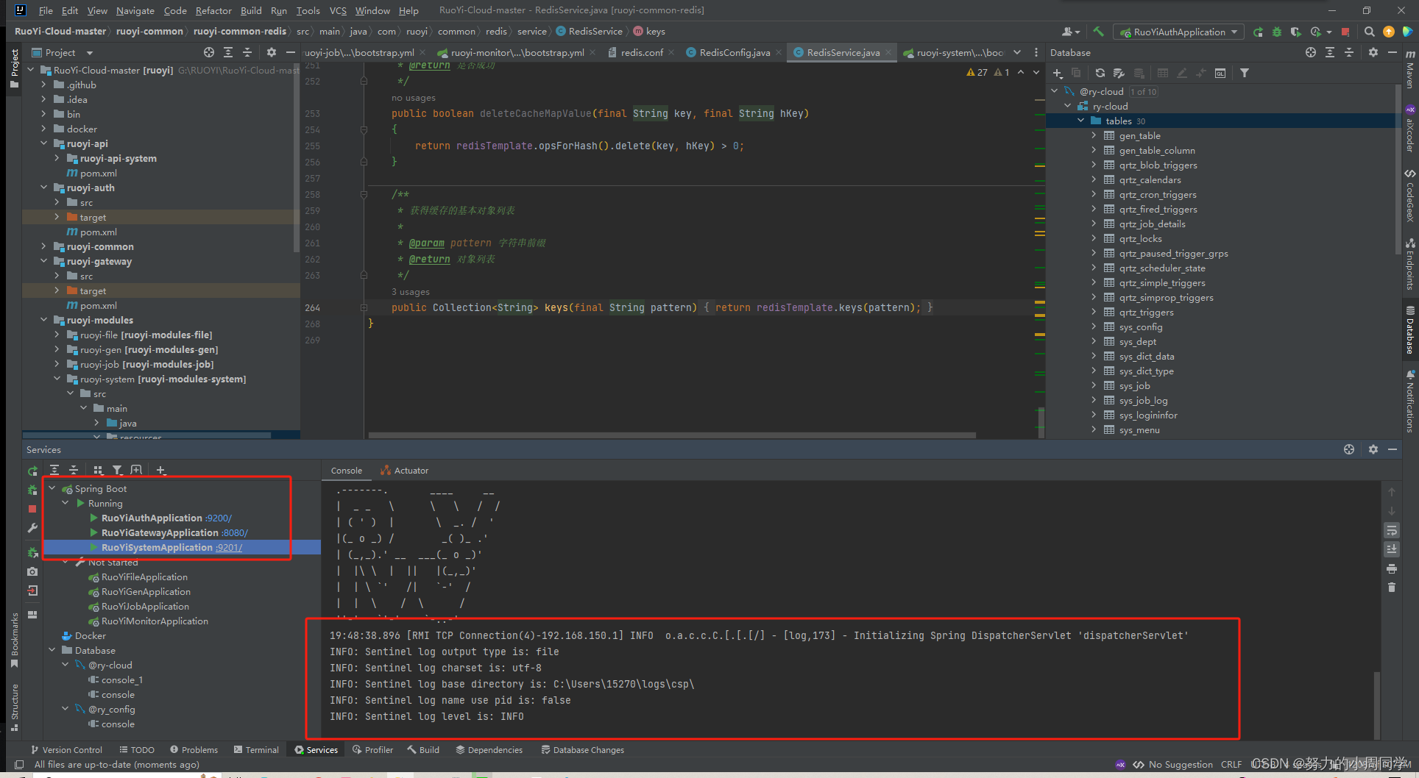Viewport: 1419px width, 778px height.
Task: Open the Refactor menu
Action: 213,10
